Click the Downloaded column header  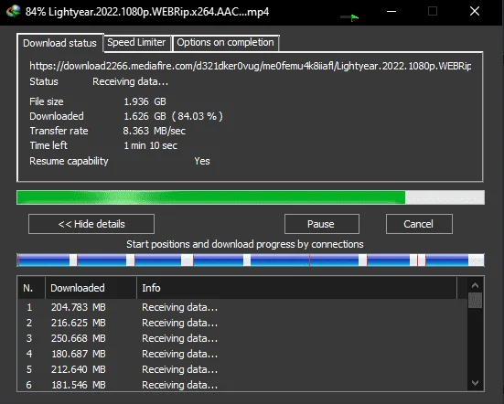click(x=91, y=288)
